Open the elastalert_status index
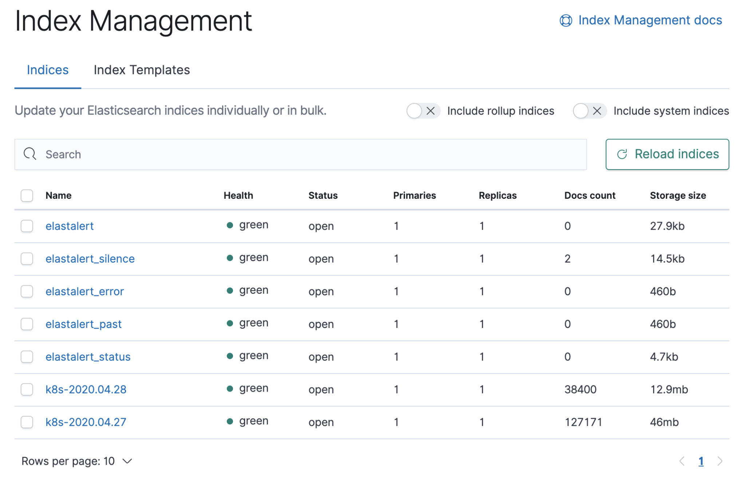742x479 pixels. pos(88,357)
